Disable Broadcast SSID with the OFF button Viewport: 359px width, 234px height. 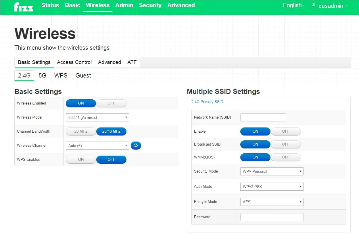pyautogui.click(x=285, y=144)
